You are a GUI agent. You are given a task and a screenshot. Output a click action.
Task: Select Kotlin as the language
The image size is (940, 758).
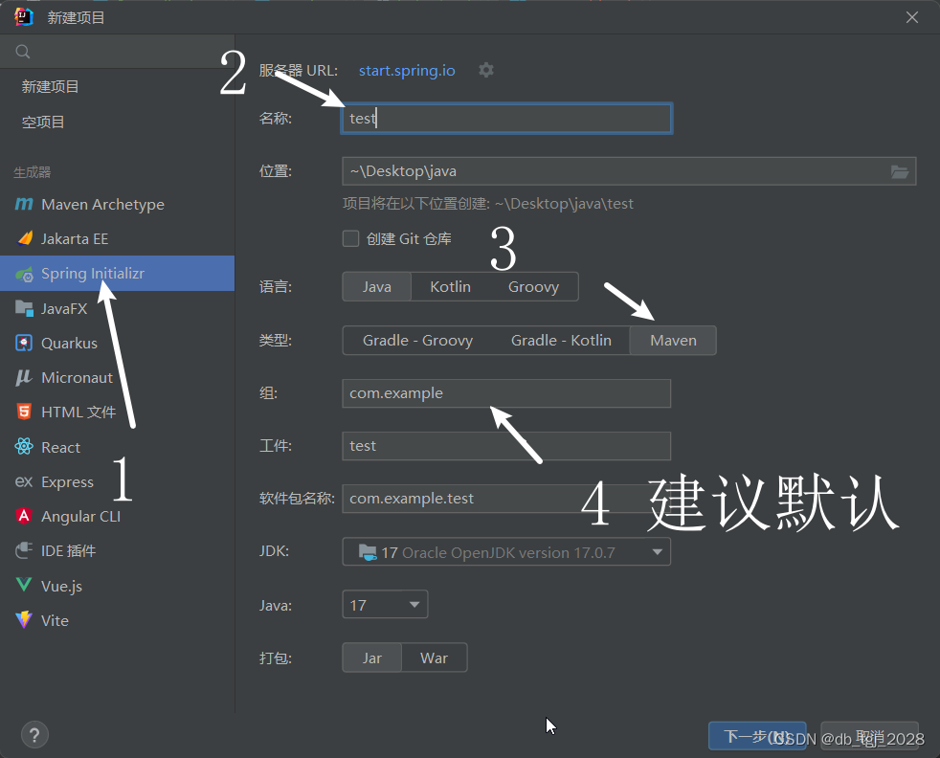click(x=450, y=287)
